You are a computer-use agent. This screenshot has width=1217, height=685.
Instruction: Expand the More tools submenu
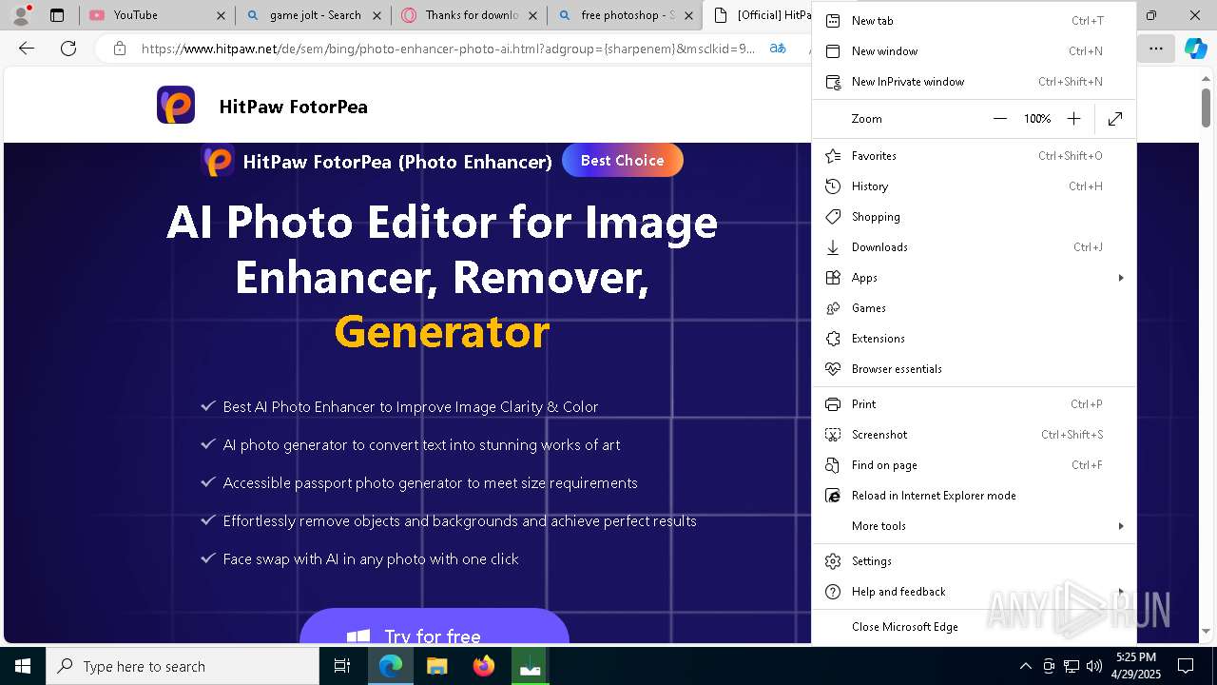[x=974, y=526]
